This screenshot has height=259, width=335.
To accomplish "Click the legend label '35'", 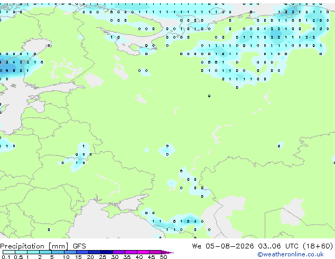I will tap(127, 257).
